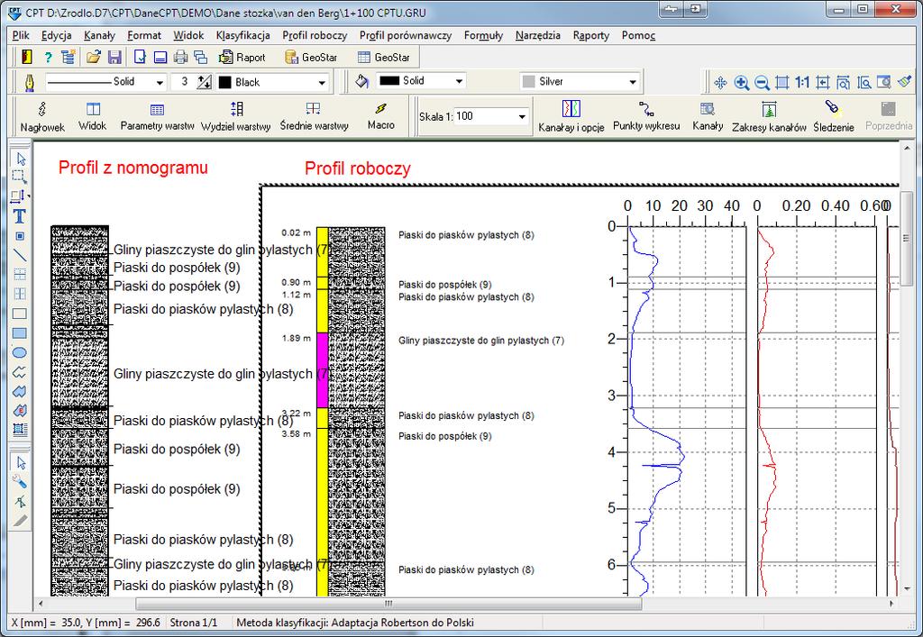Select the pan move arrows tool
Image resolution: width=923 pixels, height=637 pixels.
pyautogui.click(x=720, y=83)
